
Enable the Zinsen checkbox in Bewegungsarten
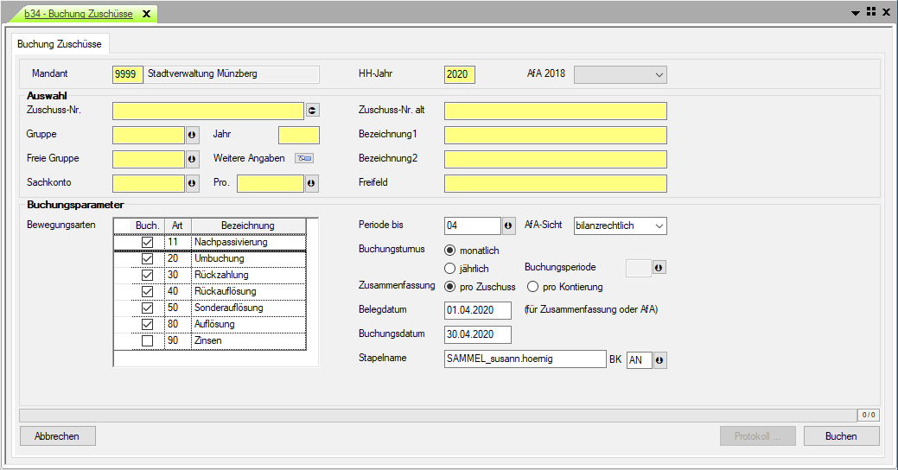pos(147,341)
